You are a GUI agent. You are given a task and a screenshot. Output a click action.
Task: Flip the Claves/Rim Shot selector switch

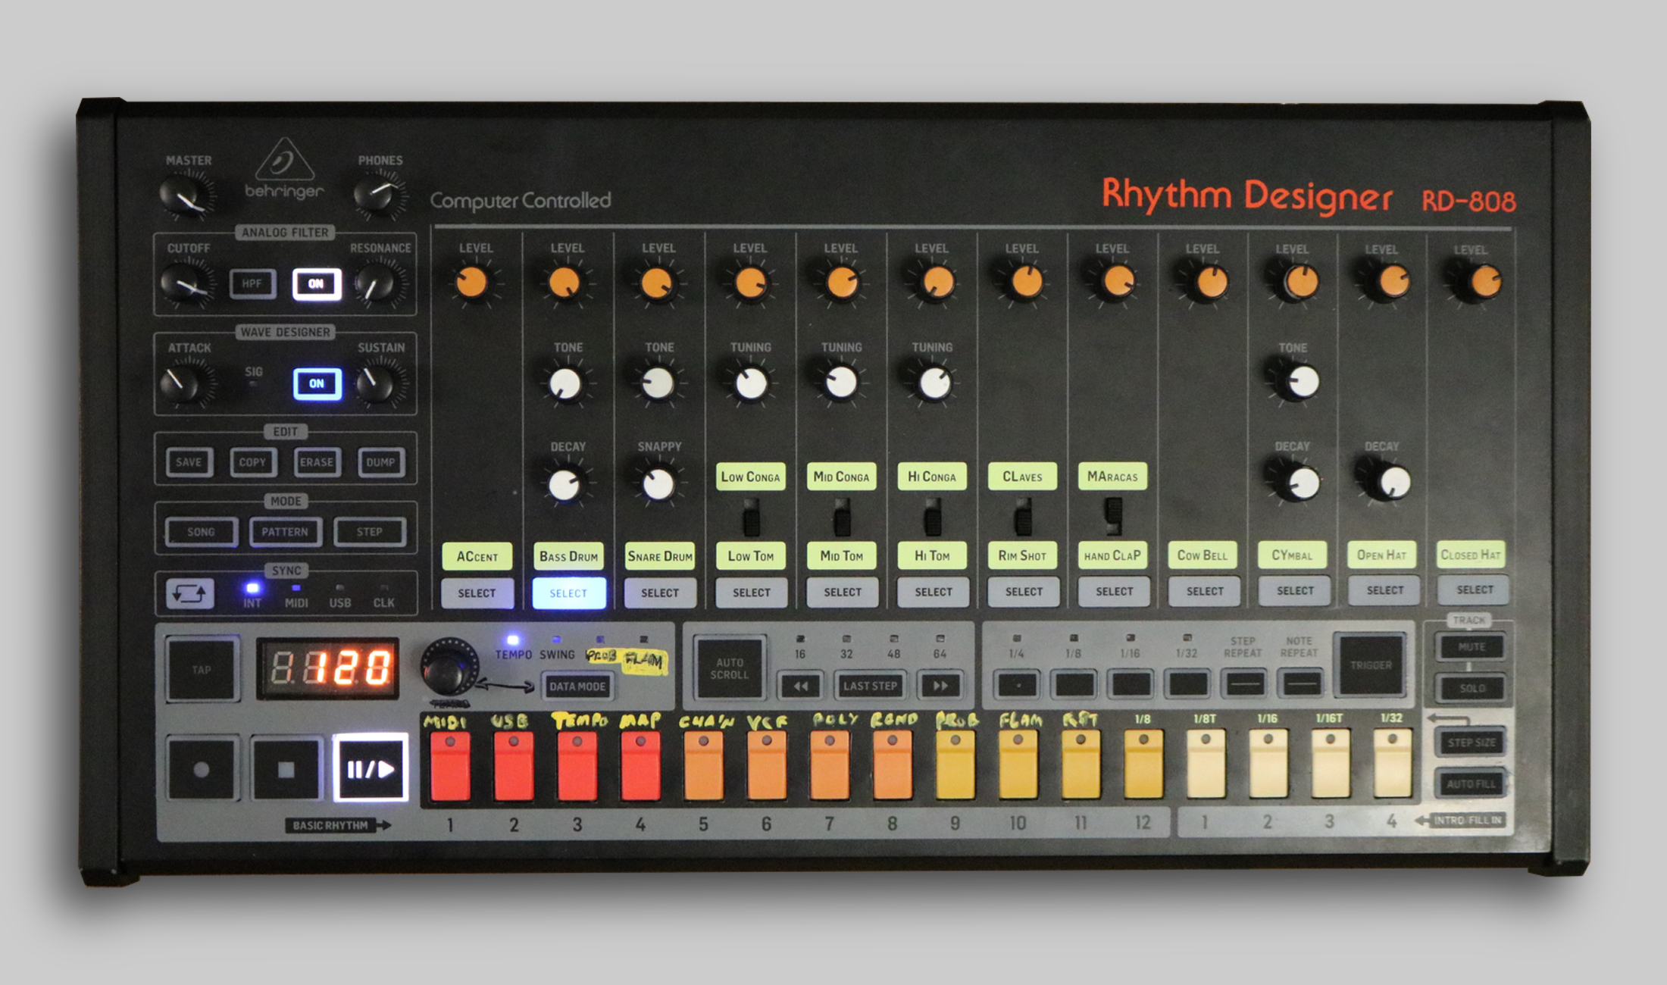pyautogui.click(x=1023, y=518)
